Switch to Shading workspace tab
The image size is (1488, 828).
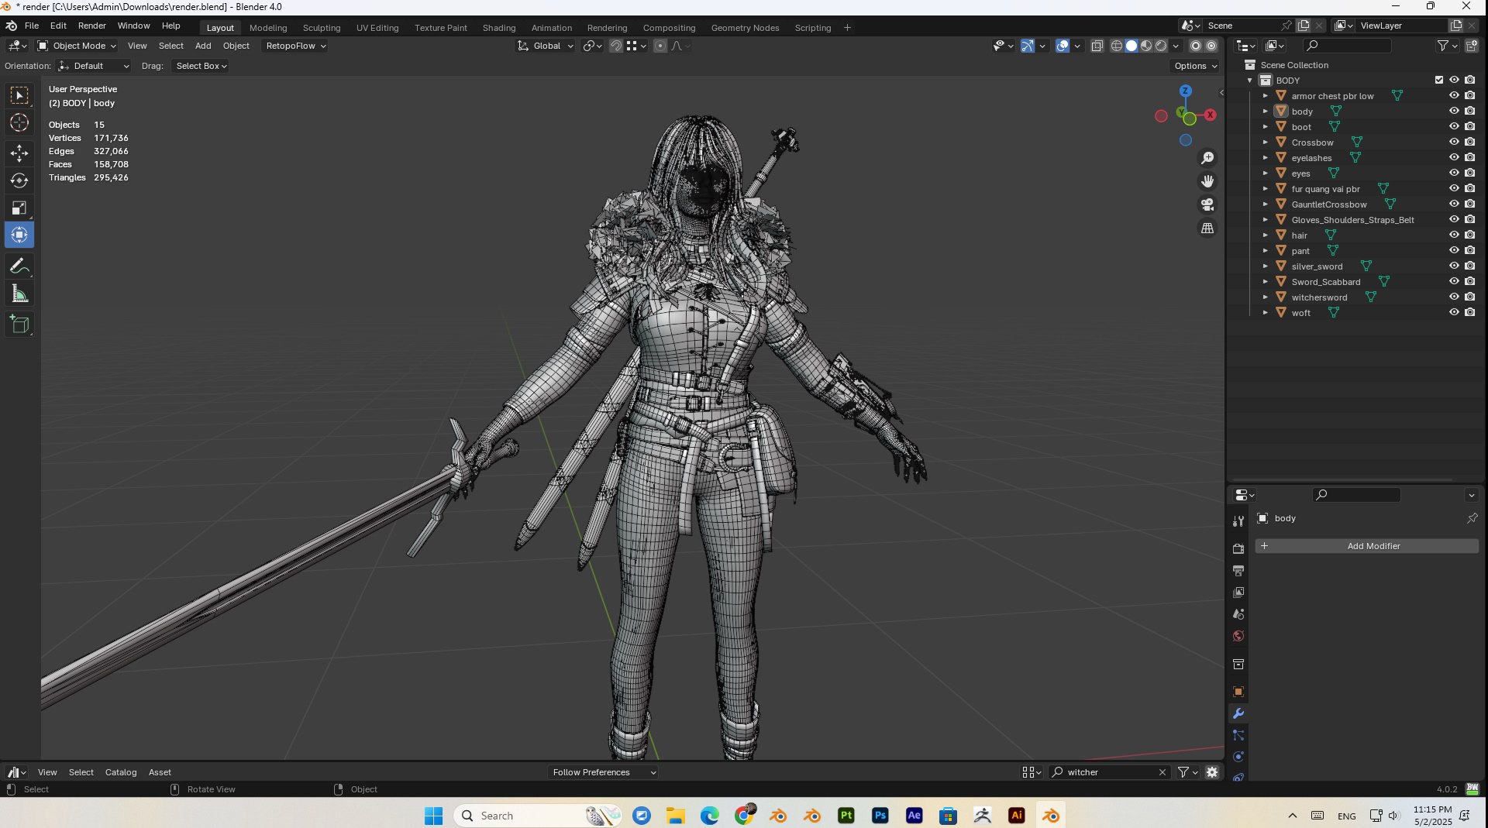(x=499, y=28)
